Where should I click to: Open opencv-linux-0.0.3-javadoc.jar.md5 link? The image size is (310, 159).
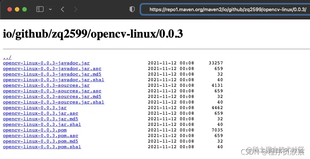click(x=52, y=74)
